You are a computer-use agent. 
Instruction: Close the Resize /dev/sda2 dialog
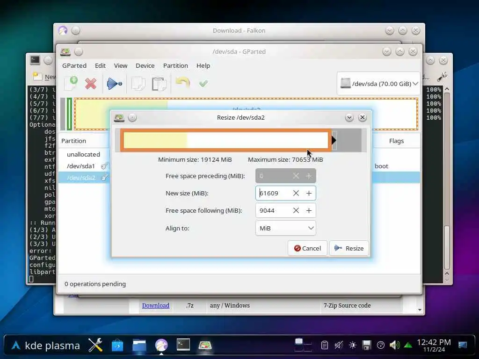click(363, 117)
